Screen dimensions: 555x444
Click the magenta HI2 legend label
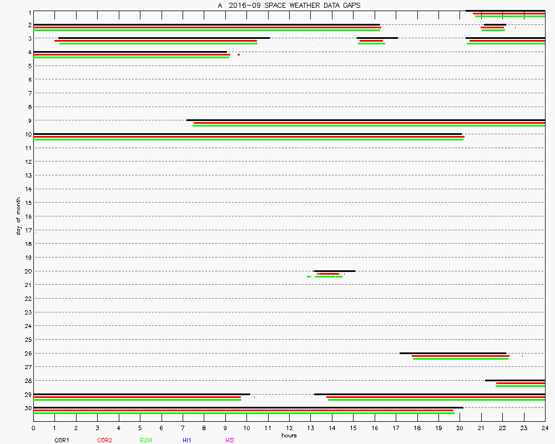pyautogui.click(x=230, y=440)
